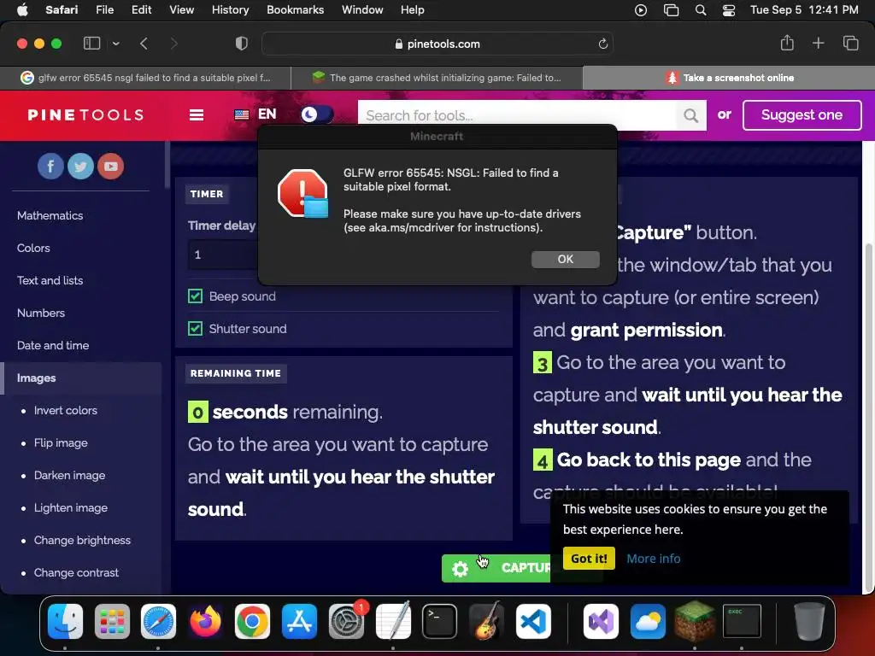Open Launchpad from the dock

pyautogui.click(x=112, y=621)
